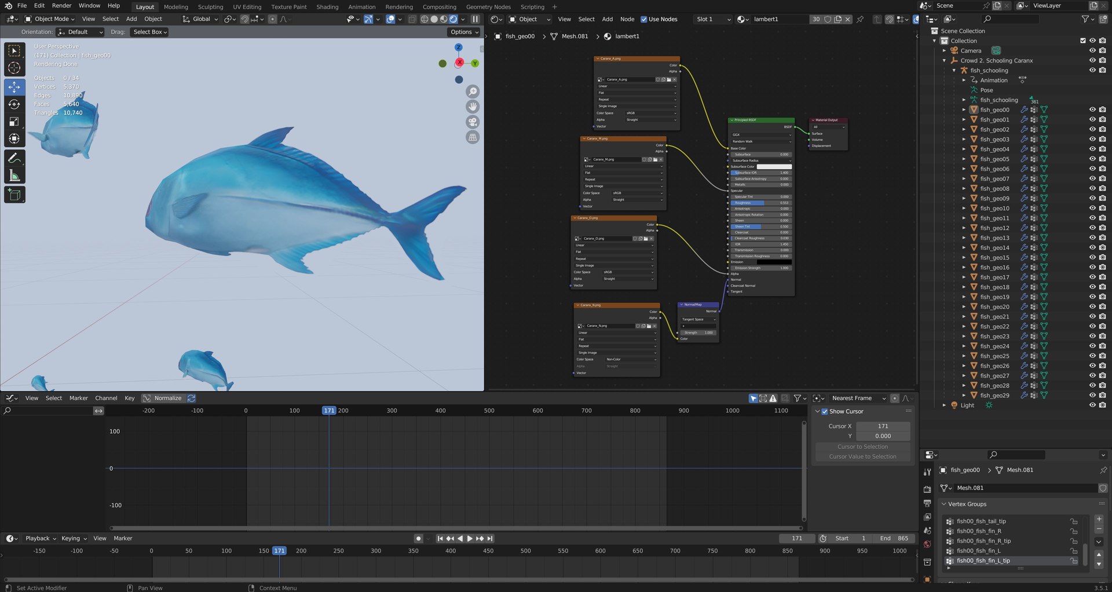Click the viewport zoom magnifier icon

473,92
